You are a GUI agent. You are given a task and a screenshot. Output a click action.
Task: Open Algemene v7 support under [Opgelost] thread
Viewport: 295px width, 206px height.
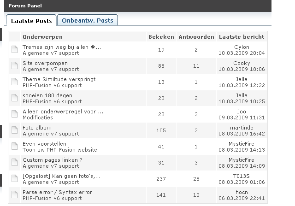point(51,182)
